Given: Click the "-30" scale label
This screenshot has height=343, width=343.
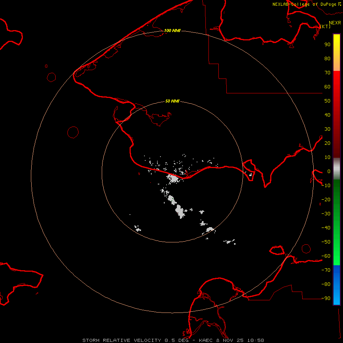Looking at the screenshot, I should tap(326, 214).
